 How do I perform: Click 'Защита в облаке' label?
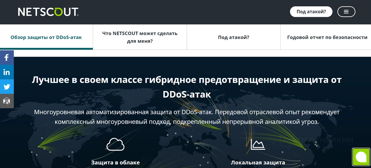(116, 162)
